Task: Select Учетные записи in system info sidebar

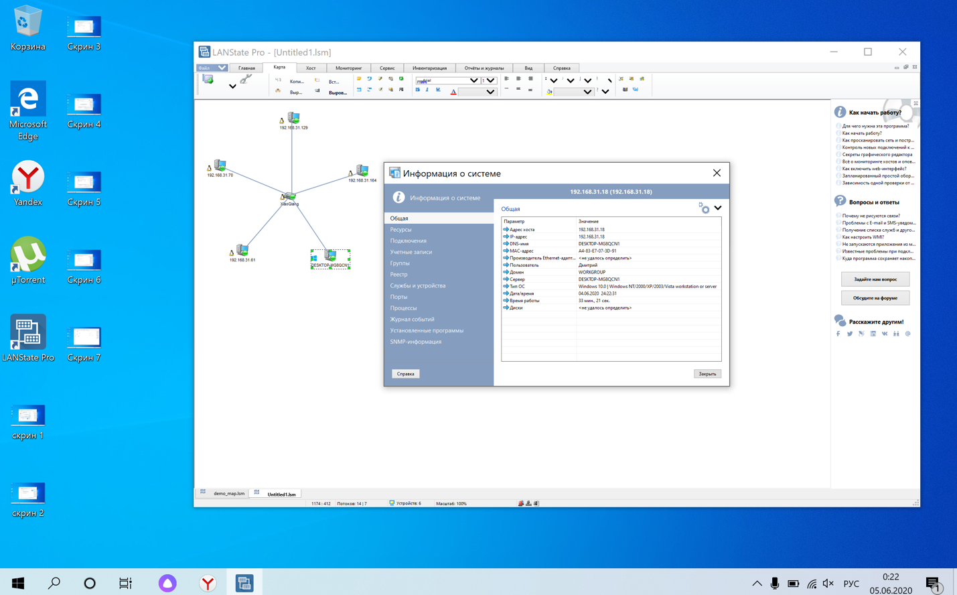Action: 439,252
